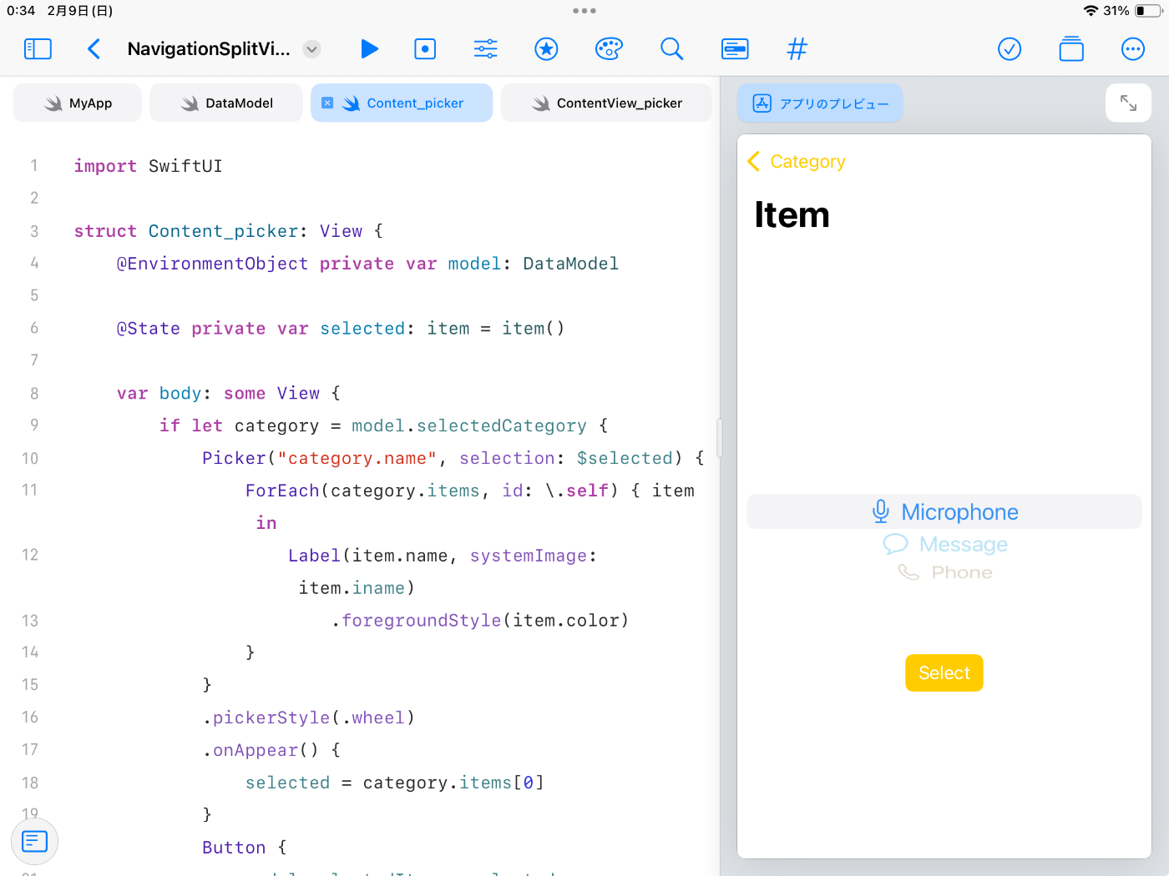Click 'Content_picker' in the struct declaration
The image size is (1169, 876).
[x=223, y=231]
